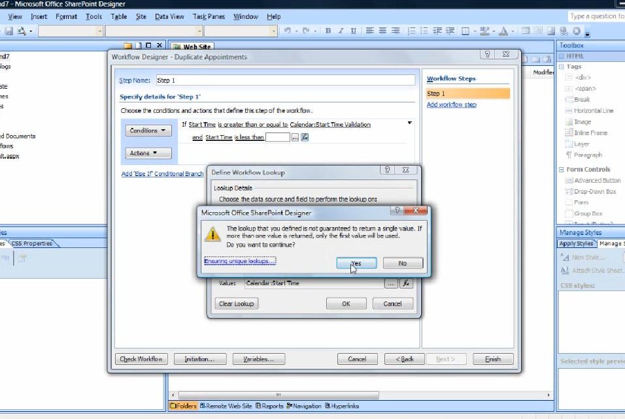Click the ellipsis button beside Value field
Viewport: 625px width, 419px height.
tap(391, 283)
